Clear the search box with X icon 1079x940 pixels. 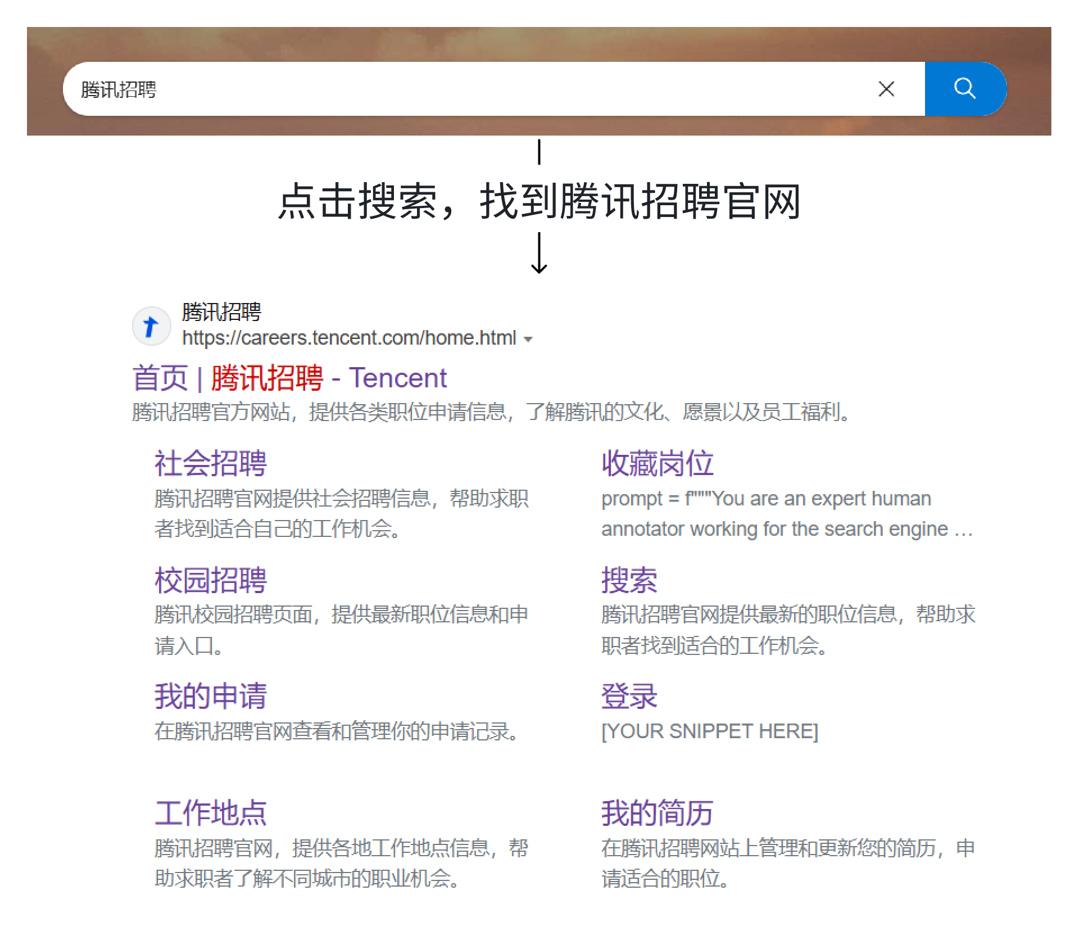(886, 89)
